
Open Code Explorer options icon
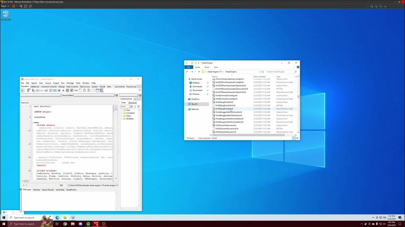(139, 106)
